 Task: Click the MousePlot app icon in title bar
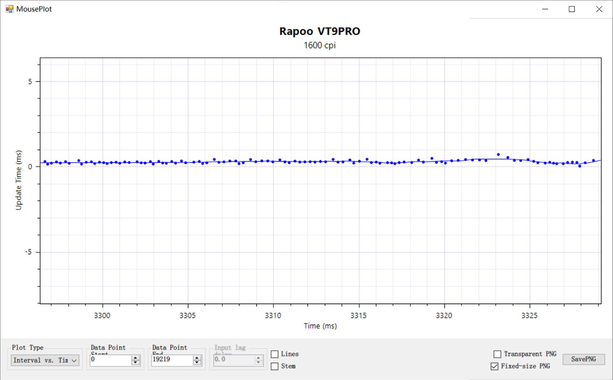point(9,9)
